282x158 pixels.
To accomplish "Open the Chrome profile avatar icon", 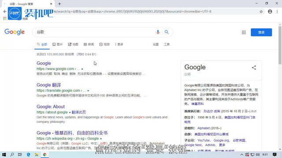I will pyautogui.click(x=270, y=11).
